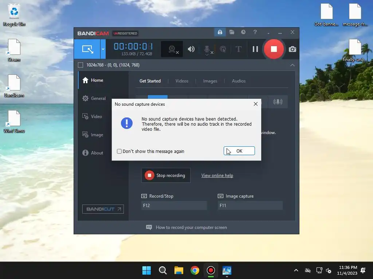The image size is (373, 279).
Task: Open taskbar Search
Action: [163, 270]
